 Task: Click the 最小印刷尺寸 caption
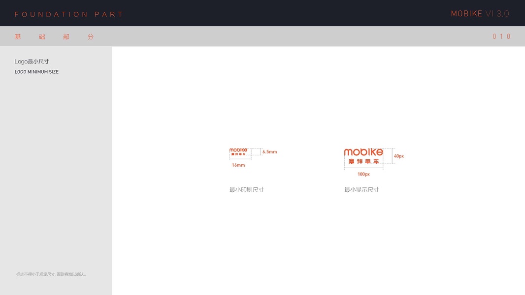click(x=246, y=190)
